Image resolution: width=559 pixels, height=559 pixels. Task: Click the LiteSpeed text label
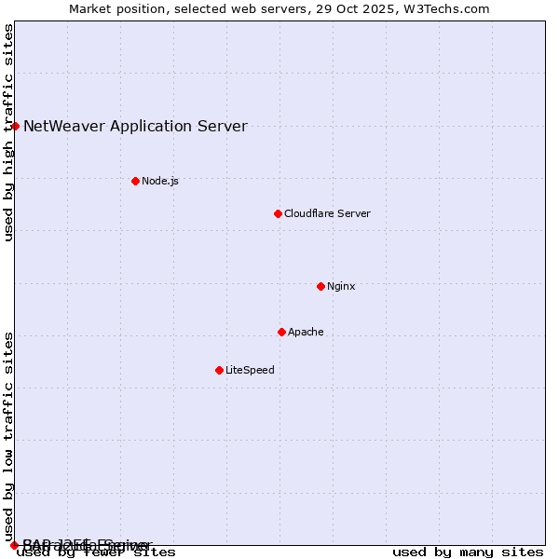[250, 370]
